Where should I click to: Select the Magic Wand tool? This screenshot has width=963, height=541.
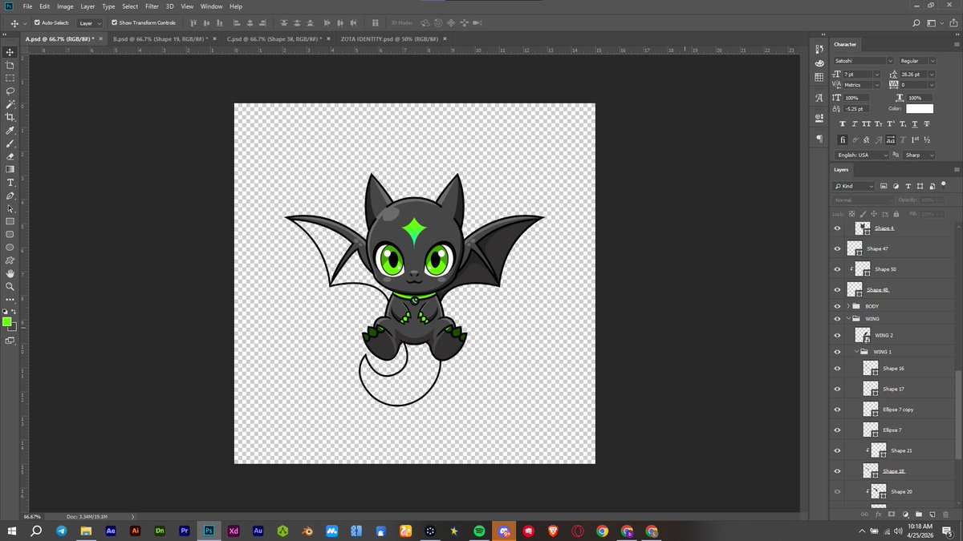tap(10, 104)
